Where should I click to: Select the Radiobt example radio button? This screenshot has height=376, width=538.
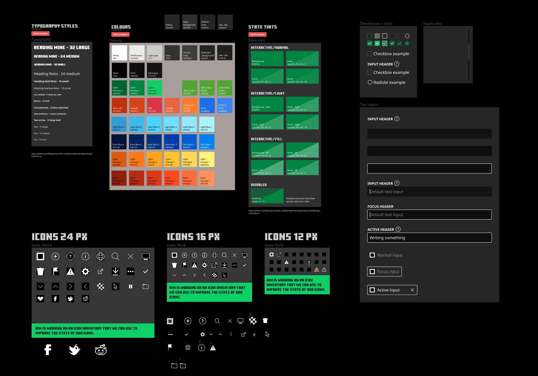pyautogui.click(x=370, y=82)
